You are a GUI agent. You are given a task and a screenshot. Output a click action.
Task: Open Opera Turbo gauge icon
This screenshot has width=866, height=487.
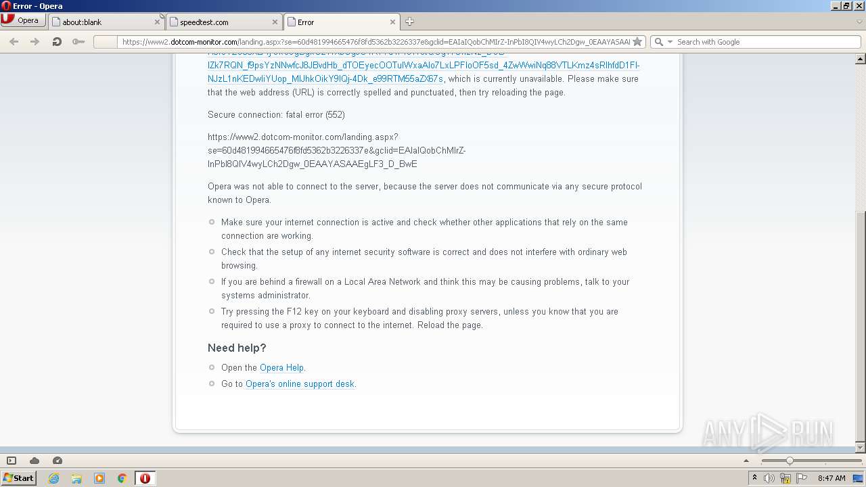[x=58, y=461]
